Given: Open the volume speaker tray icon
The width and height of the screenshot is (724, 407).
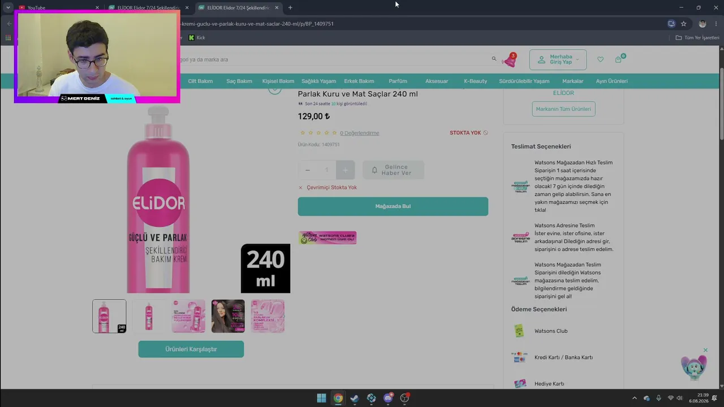Looking at the screenshot, I should click(679, 398).
